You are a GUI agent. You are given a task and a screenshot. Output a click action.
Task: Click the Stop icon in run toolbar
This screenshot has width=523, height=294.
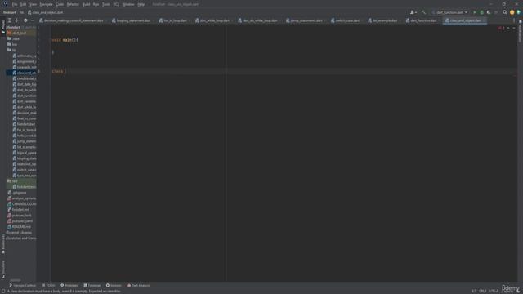click(x=496, y=12)
